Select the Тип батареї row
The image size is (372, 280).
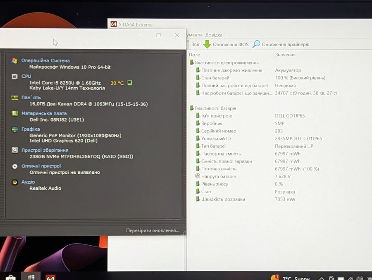click(255, 146)
